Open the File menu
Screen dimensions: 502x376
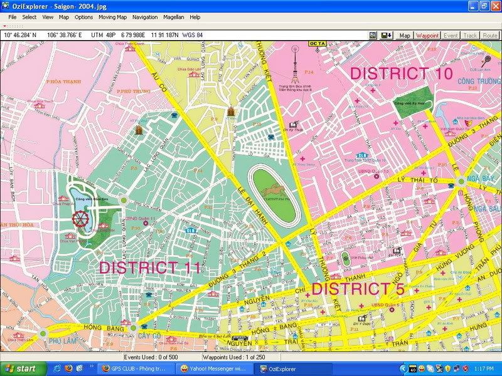coord(12,18)
